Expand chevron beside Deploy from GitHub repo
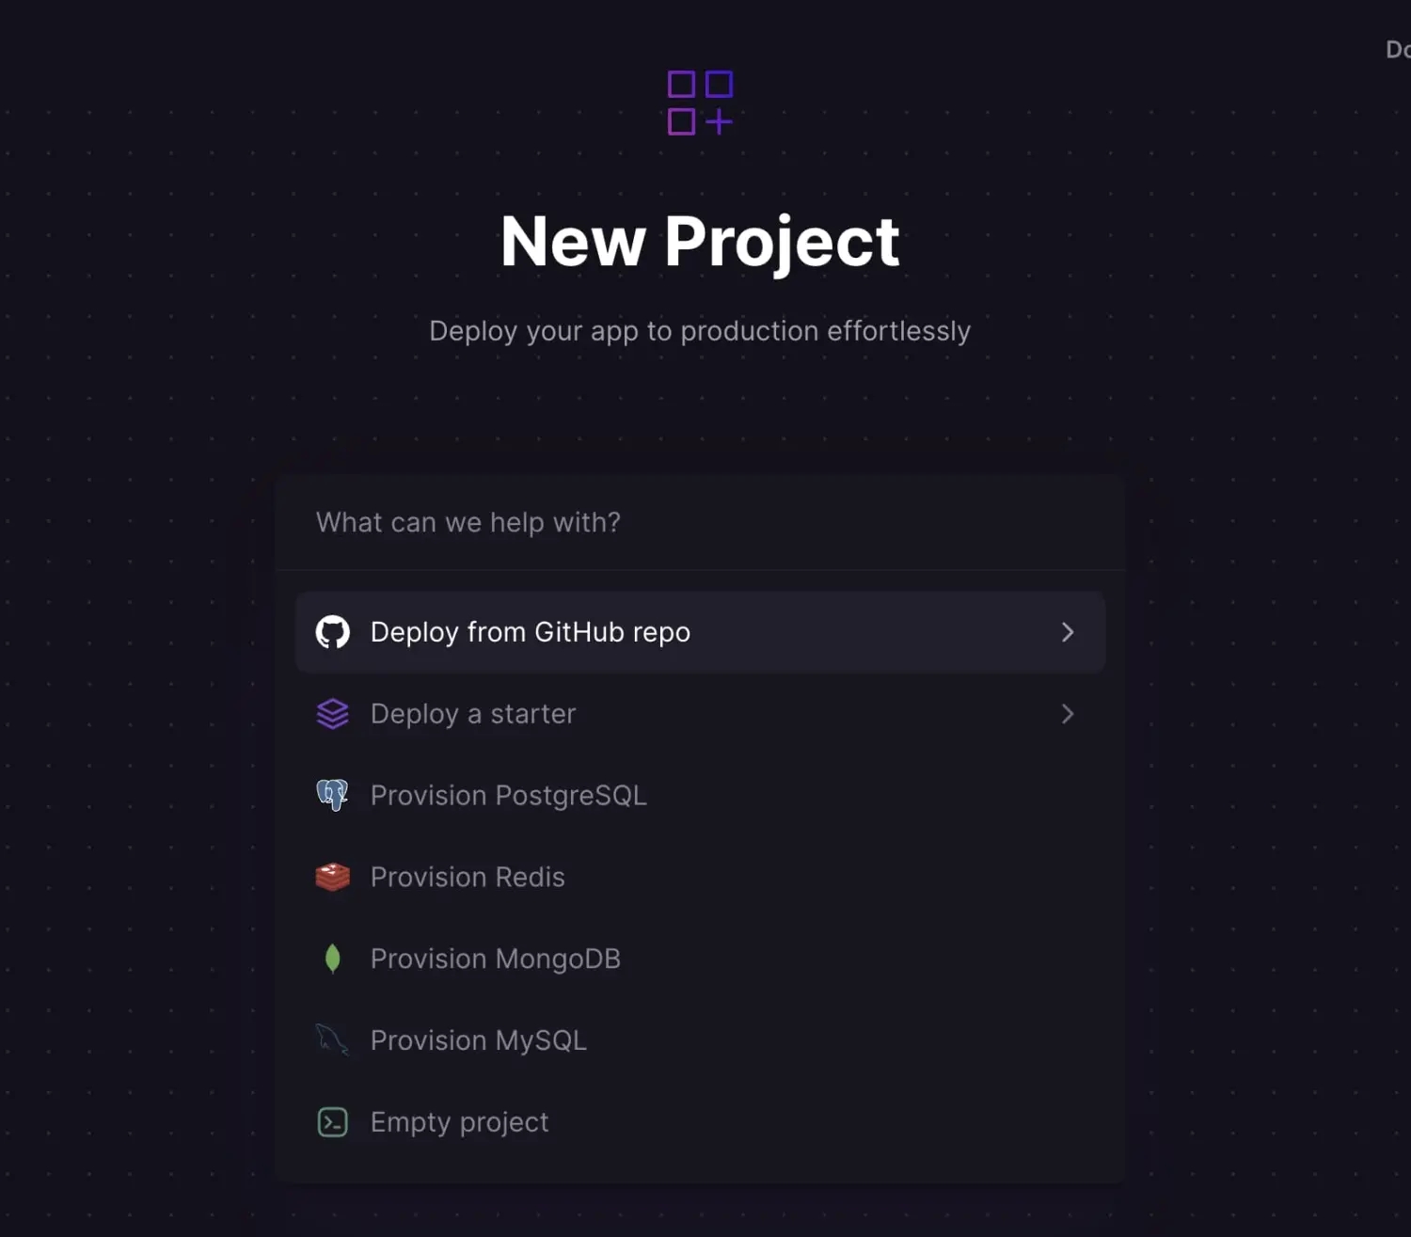1411x1237 pixels. 1068,632
